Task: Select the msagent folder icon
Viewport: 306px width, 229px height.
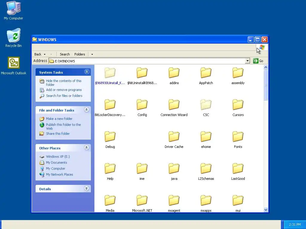Action: (x=174, y=200)
